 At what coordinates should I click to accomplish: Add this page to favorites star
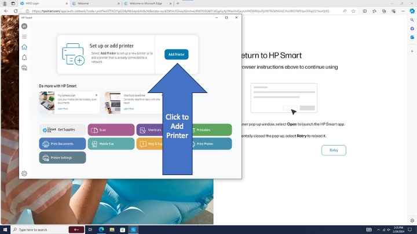pyautogui.click(x=353, y=11)
